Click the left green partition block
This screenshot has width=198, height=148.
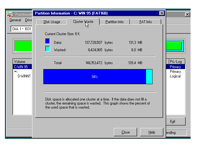pyautogui.click(x=23, y=46)
